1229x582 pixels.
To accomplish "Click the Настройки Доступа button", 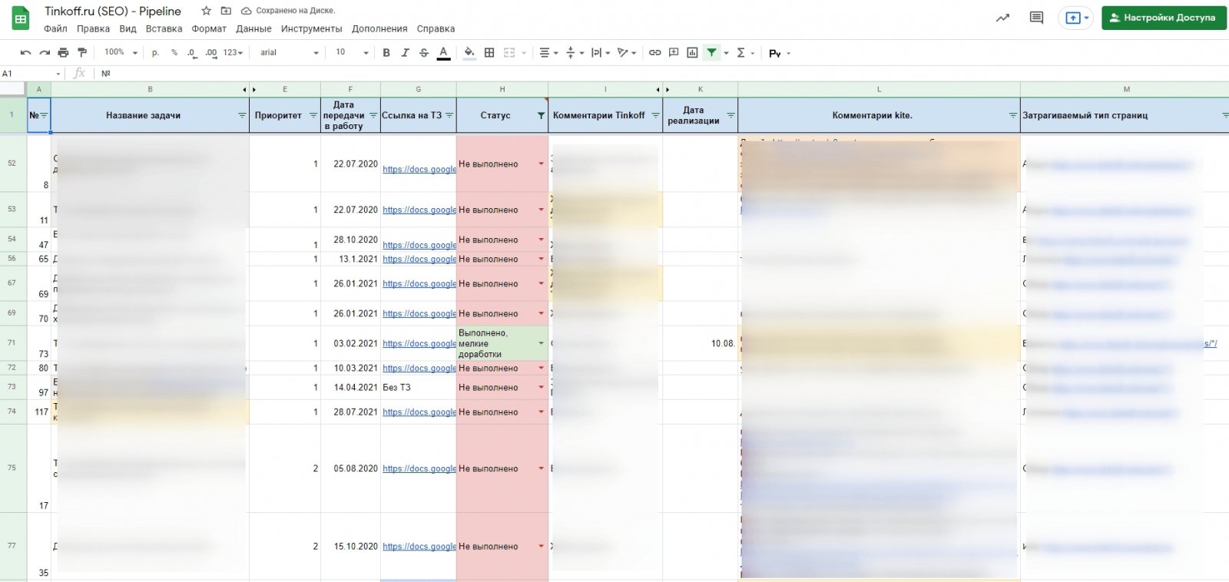I will [1163, 18].
